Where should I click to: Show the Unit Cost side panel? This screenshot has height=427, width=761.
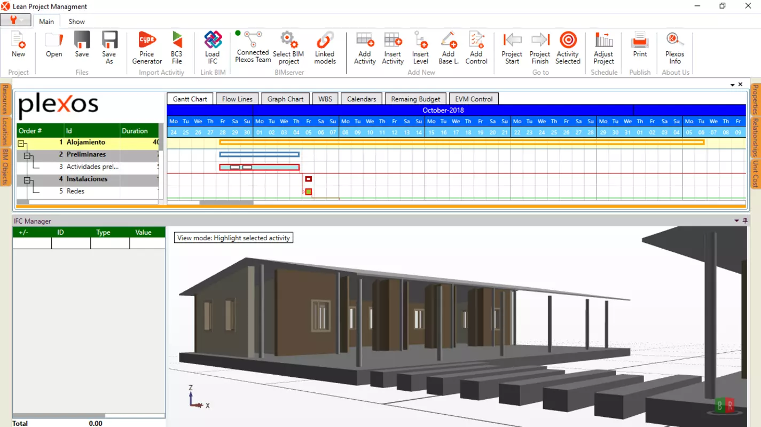point(756,174)
